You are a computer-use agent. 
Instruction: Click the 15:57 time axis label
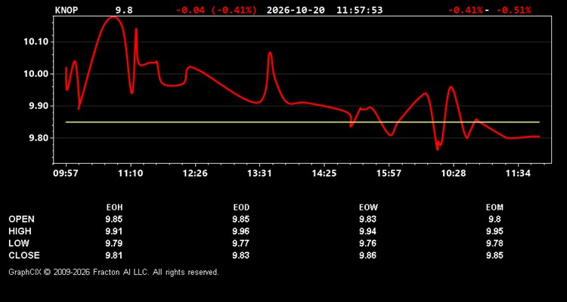tap(389, 174)
